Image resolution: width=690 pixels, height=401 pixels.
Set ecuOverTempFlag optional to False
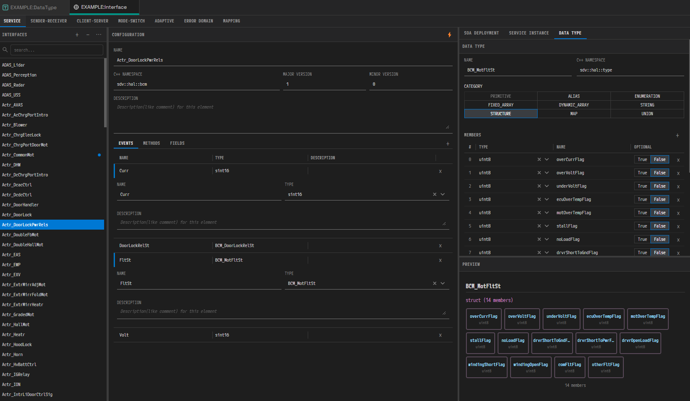click(660, 199)
